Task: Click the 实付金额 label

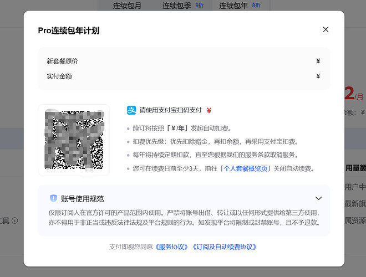Action: pos(59,76)
